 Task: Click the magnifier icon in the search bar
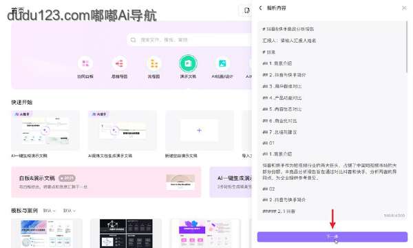(134, 40)
